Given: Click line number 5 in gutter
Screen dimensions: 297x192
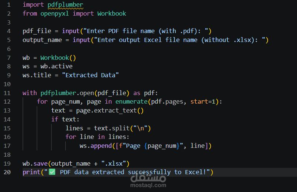Looking at the screenshot, I should [x=9, y=40].
